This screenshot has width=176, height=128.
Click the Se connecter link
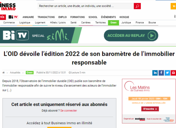click(x=68, y=111)
